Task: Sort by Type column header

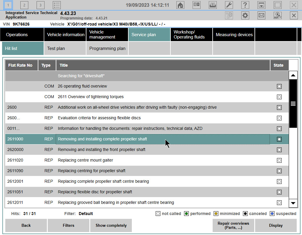Action: tap(47, 65)
